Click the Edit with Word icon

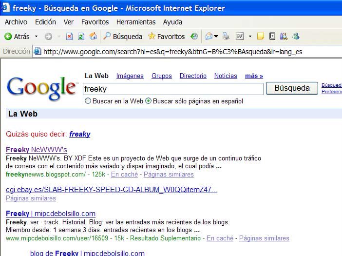[240, 36]
